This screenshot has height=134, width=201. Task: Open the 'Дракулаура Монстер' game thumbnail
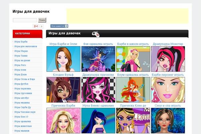tap(168, 59)
